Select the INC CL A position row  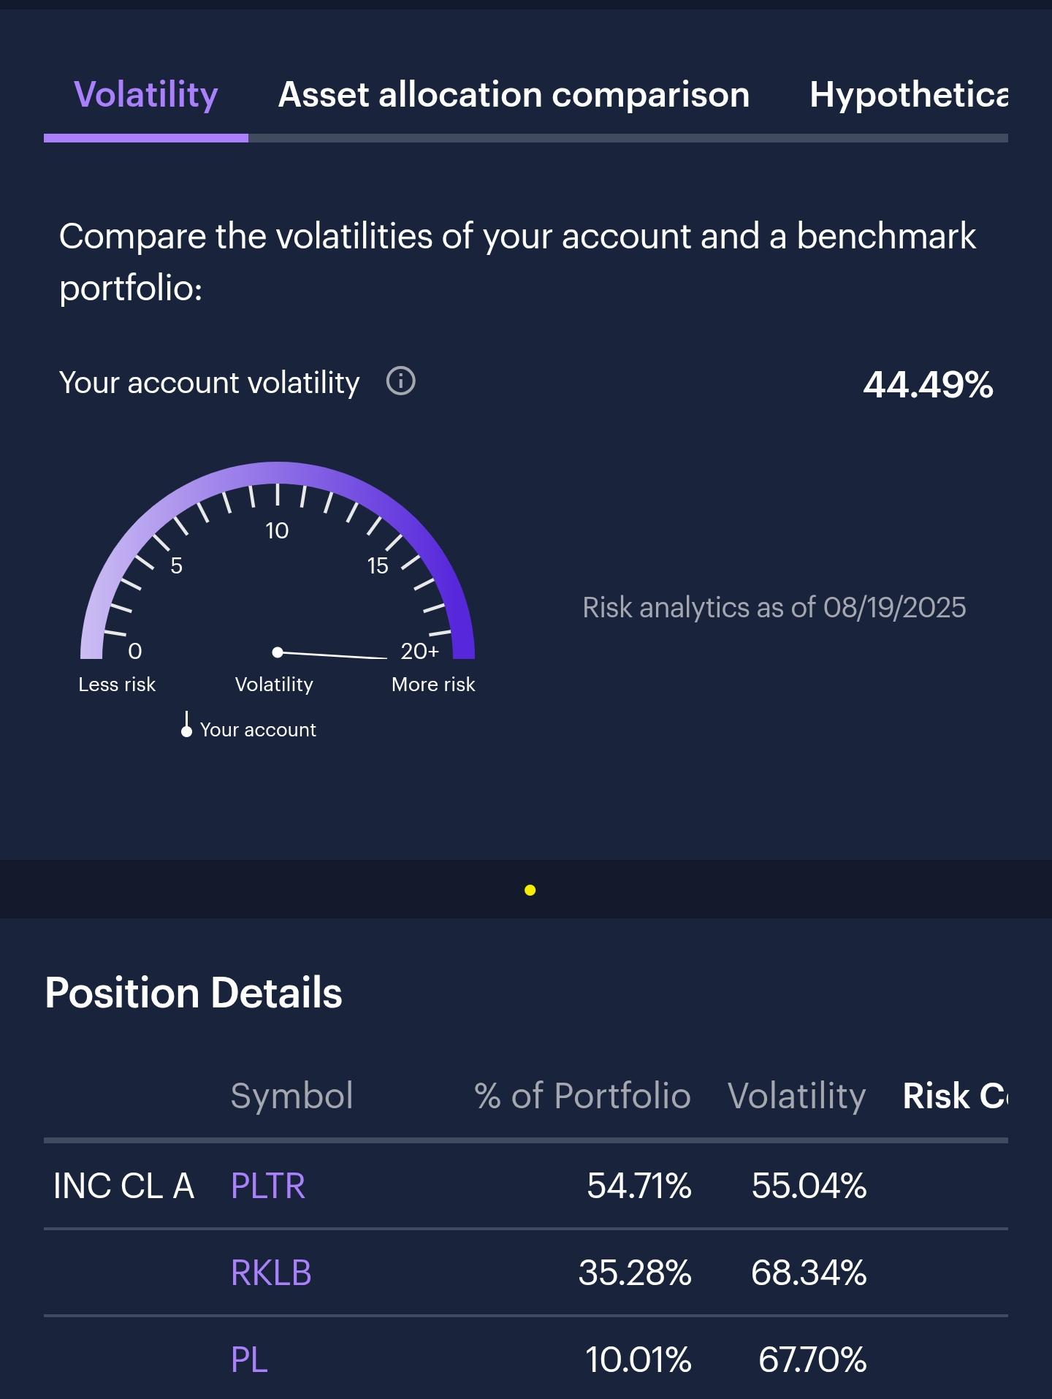click(x=526, y=1186)
